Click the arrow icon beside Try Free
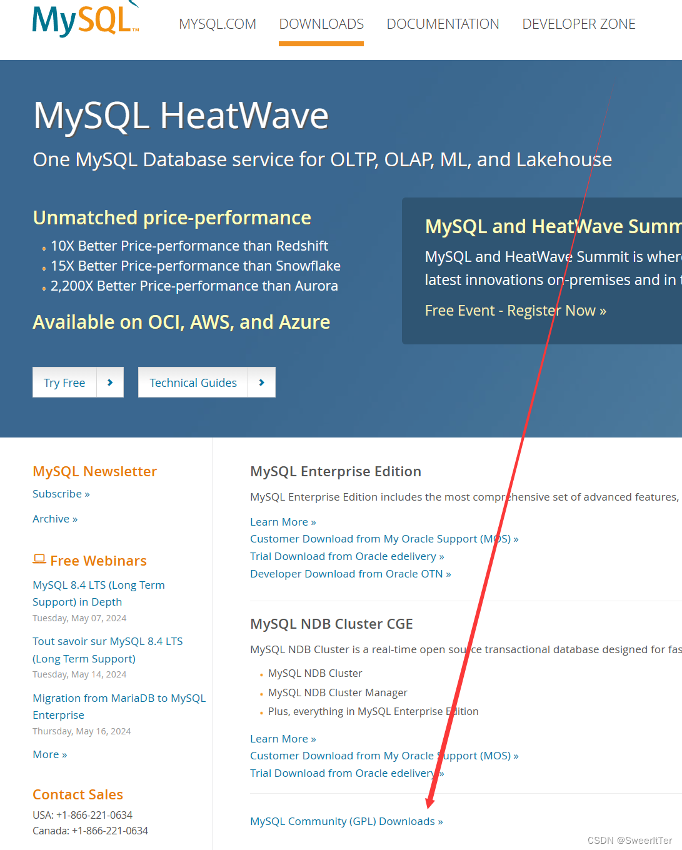The height and width of the screenshot is (850, 682). 110,382
